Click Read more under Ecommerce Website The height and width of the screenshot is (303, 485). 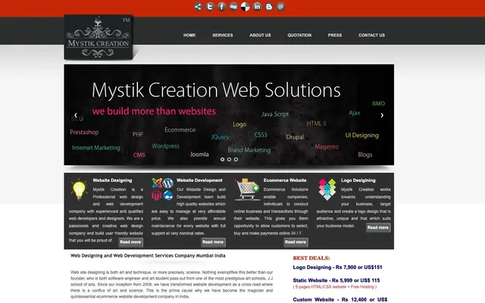pyautogui.click(x=296, y=242)
